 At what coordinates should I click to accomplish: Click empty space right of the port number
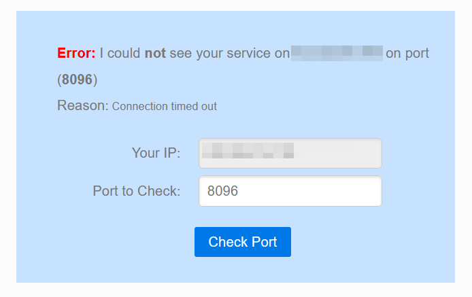click(x=313, y=192)
